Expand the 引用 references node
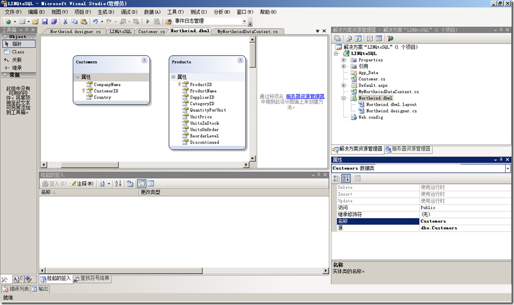Screen dimensions: 514x305 343,66
